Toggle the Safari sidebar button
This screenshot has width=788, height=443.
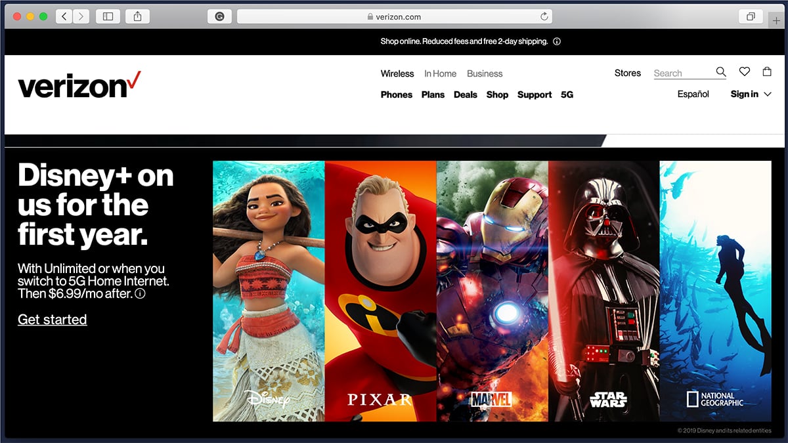[x=108, y=16]
